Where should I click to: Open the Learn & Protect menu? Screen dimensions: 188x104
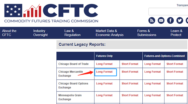coord(176,33)
